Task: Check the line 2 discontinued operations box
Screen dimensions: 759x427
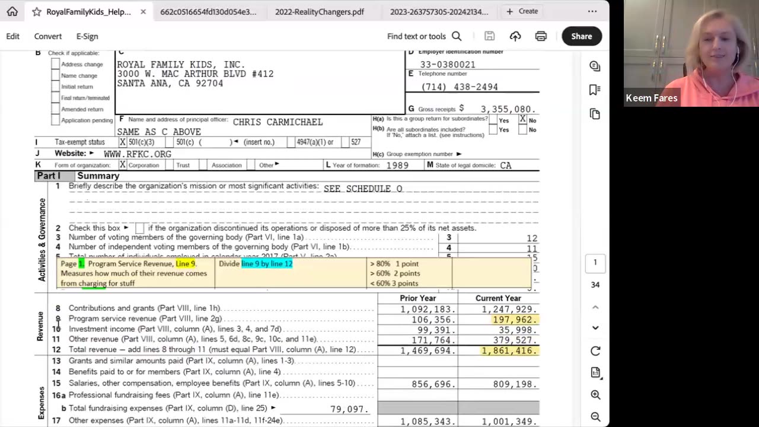Action: point(140,228)
